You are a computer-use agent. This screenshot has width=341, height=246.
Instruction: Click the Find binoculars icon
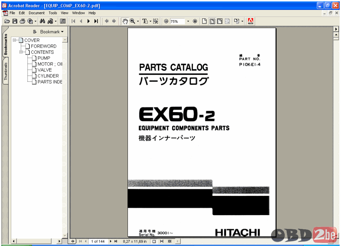pos(42,21)
